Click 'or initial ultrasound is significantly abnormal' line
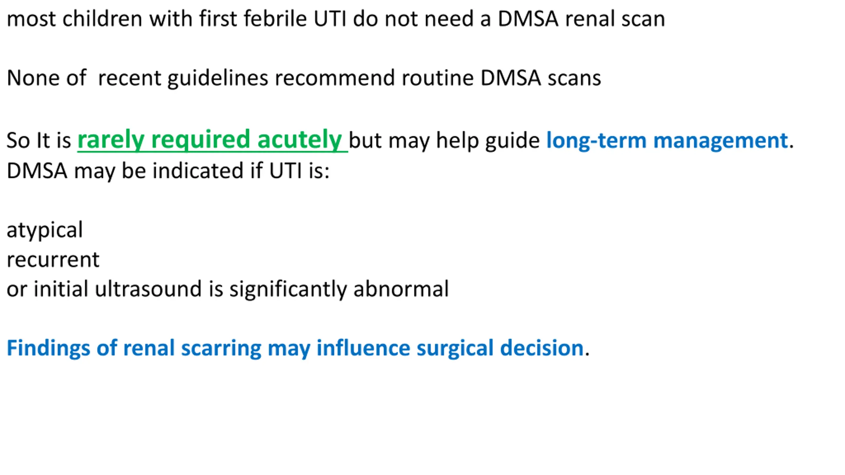Viewport: 845px width, 475px height. click(228, 289)
